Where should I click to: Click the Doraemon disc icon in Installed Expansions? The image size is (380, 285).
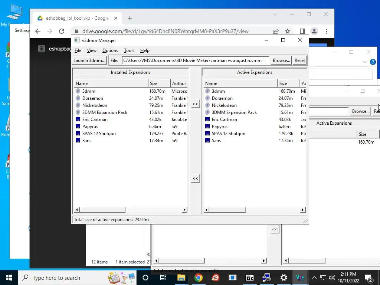point(78,98)
